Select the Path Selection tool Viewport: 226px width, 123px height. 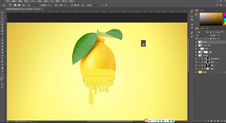(2, 62)
